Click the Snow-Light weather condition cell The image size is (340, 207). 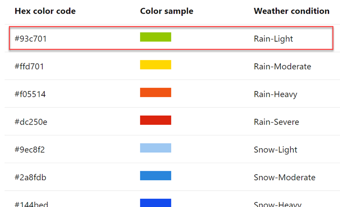pyautogui.click(x=276, y=150)
